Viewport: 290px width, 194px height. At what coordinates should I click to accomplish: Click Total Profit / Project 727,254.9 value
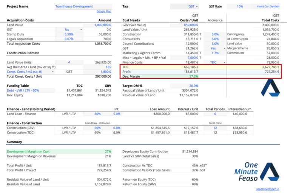104,170
